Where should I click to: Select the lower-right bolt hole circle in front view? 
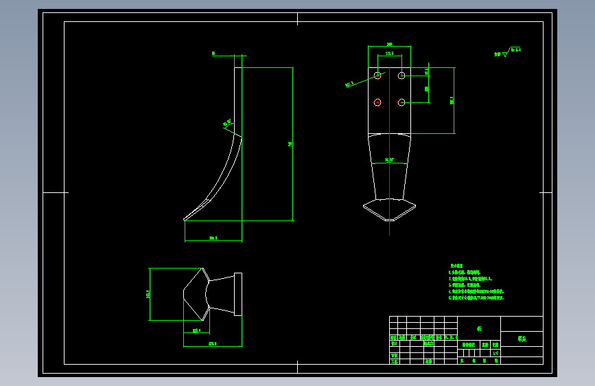[401, 102]
